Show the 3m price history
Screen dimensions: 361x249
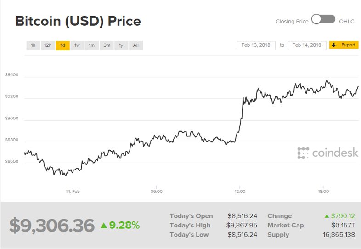(x=107, y=45)
